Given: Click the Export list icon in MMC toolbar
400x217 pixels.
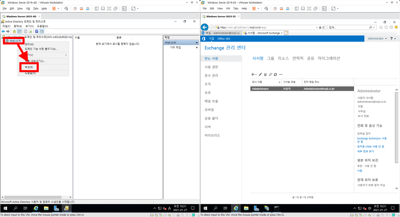Looking at the screenshot, I should [30, 31].
